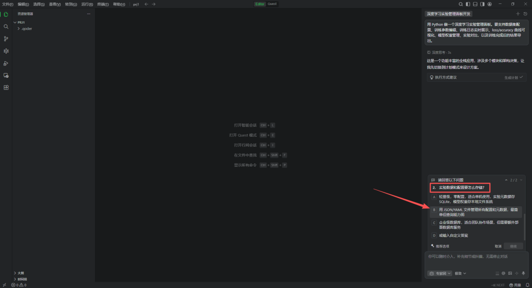This screenshot has width=532, height=288.
Task: Click 推荐选项 to use recommended option
Action: (x=440, y=246)
